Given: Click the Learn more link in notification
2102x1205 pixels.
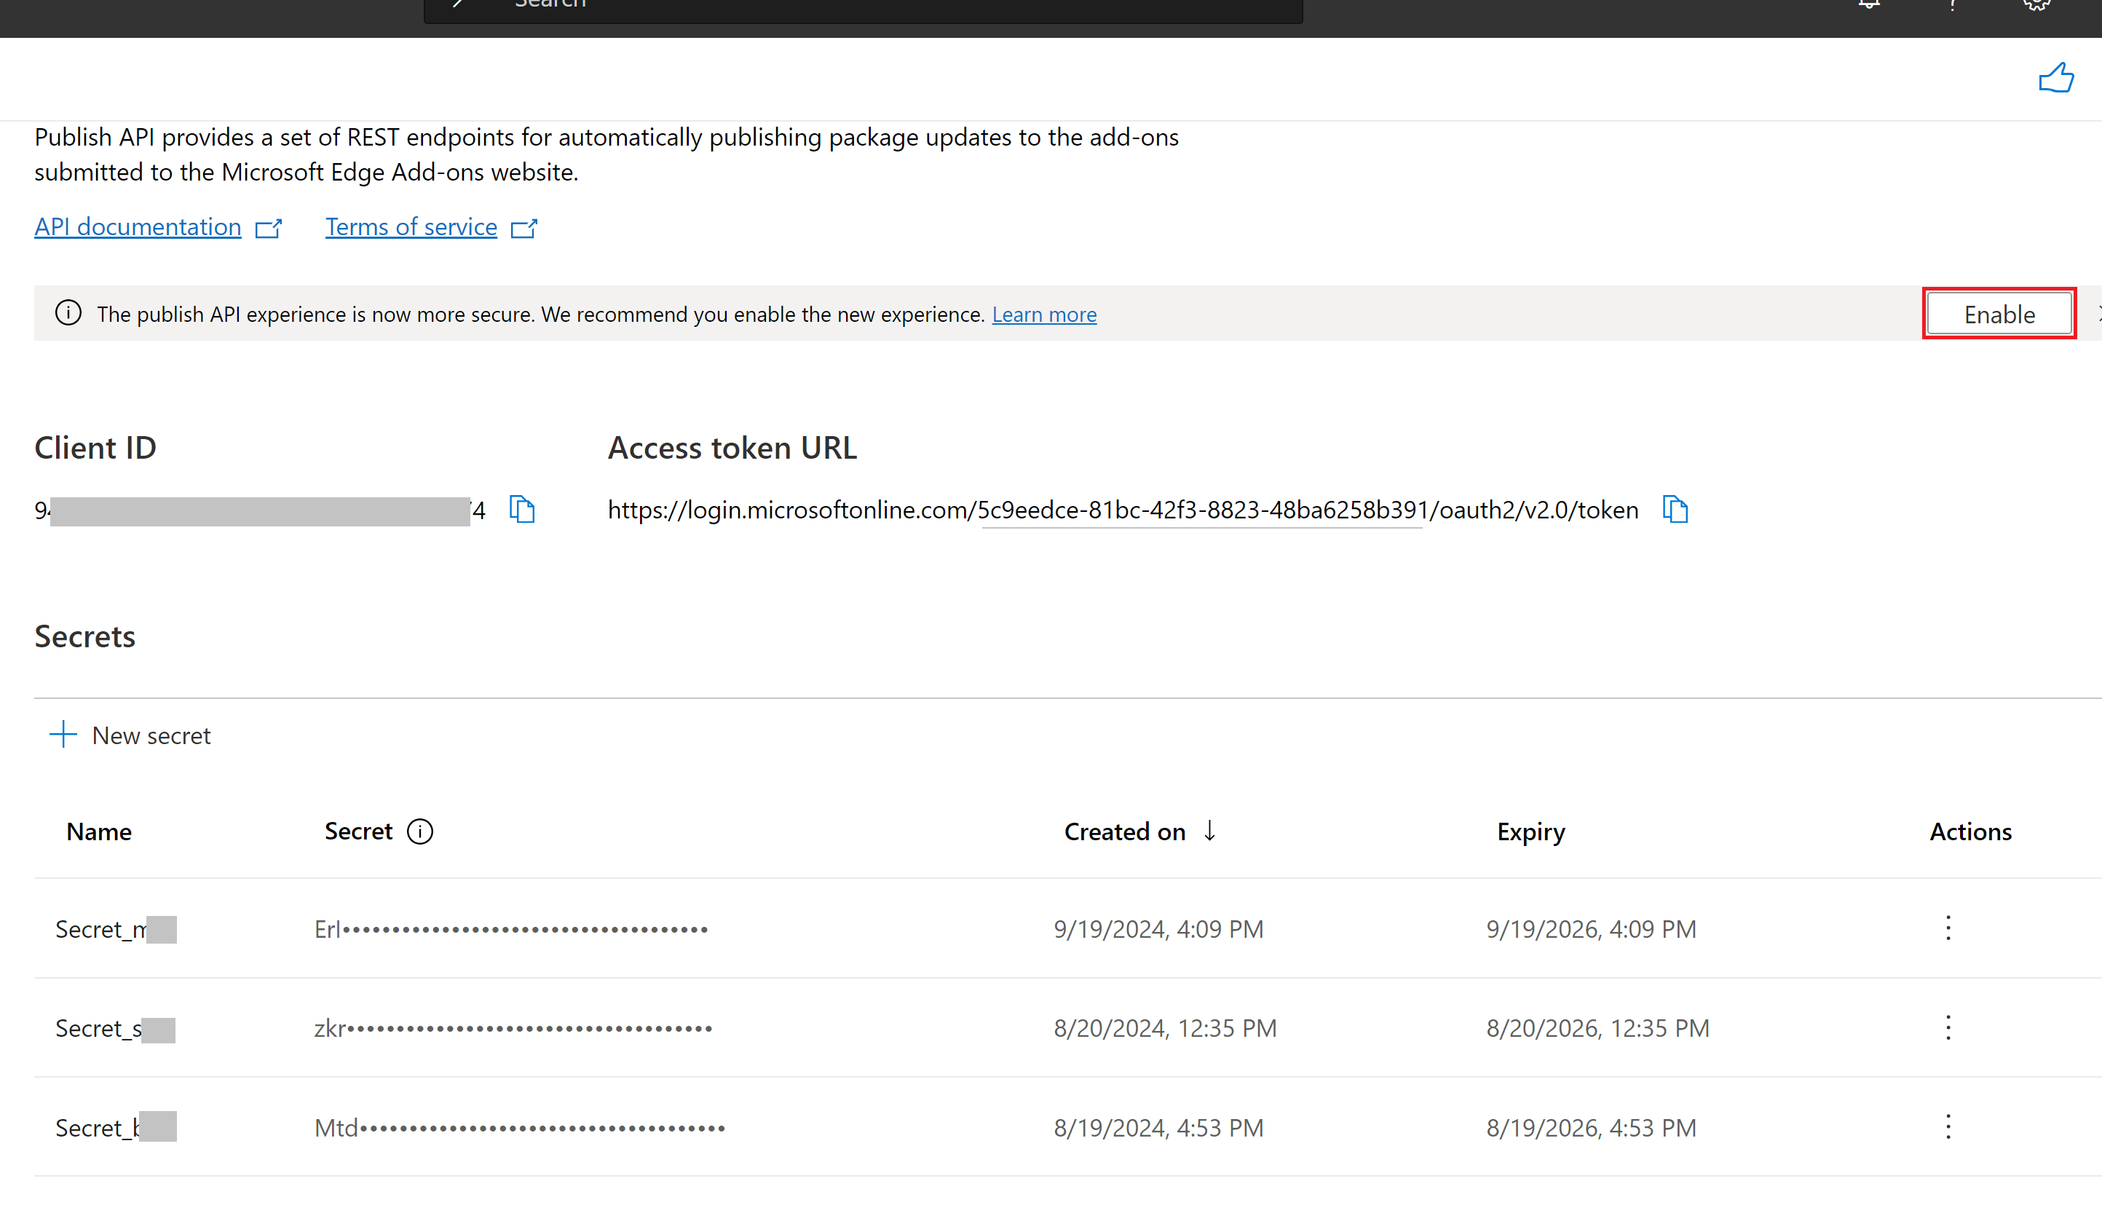Looking at the screenshot, I should [x=1046, y=313].
